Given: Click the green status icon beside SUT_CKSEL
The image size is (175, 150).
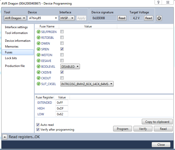Looking at the screenshot, I should pyautogui.click(x=38, y=84).
